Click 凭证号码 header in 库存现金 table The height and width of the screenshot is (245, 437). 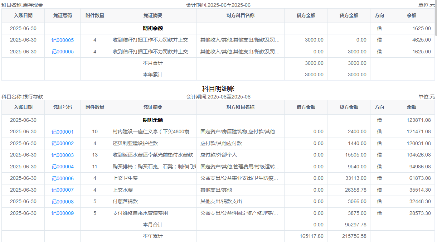(x=62, y=15)
